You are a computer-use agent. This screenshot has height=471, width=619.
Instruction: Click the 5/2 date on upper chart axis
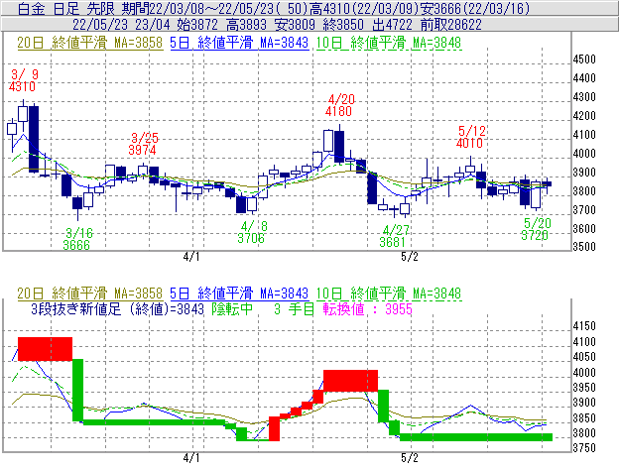pyautogui.click(x=410, y=257)
